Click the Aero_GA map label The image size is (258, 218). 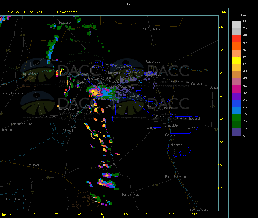coord(171,135)
